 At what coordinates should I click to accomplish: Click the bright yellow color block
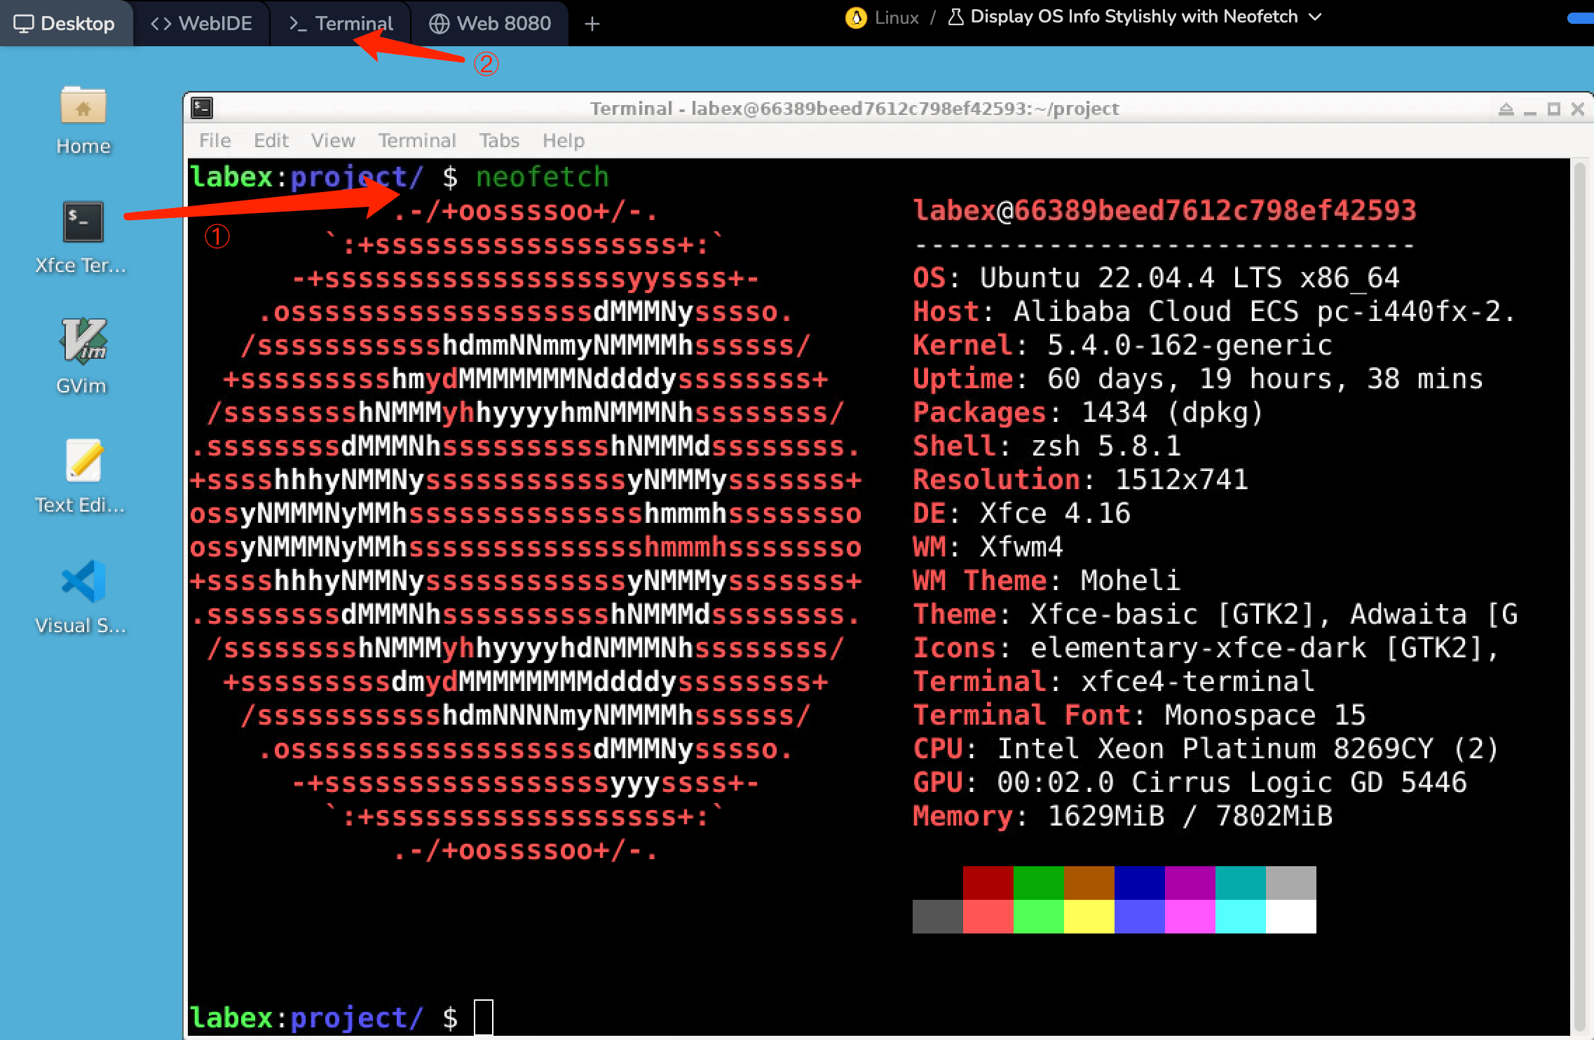1089,917
